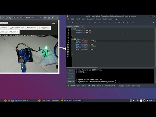Screen dimensions: 156x117
Task: Switch to the Terminal tab
Action: click(x=71, y=82)
